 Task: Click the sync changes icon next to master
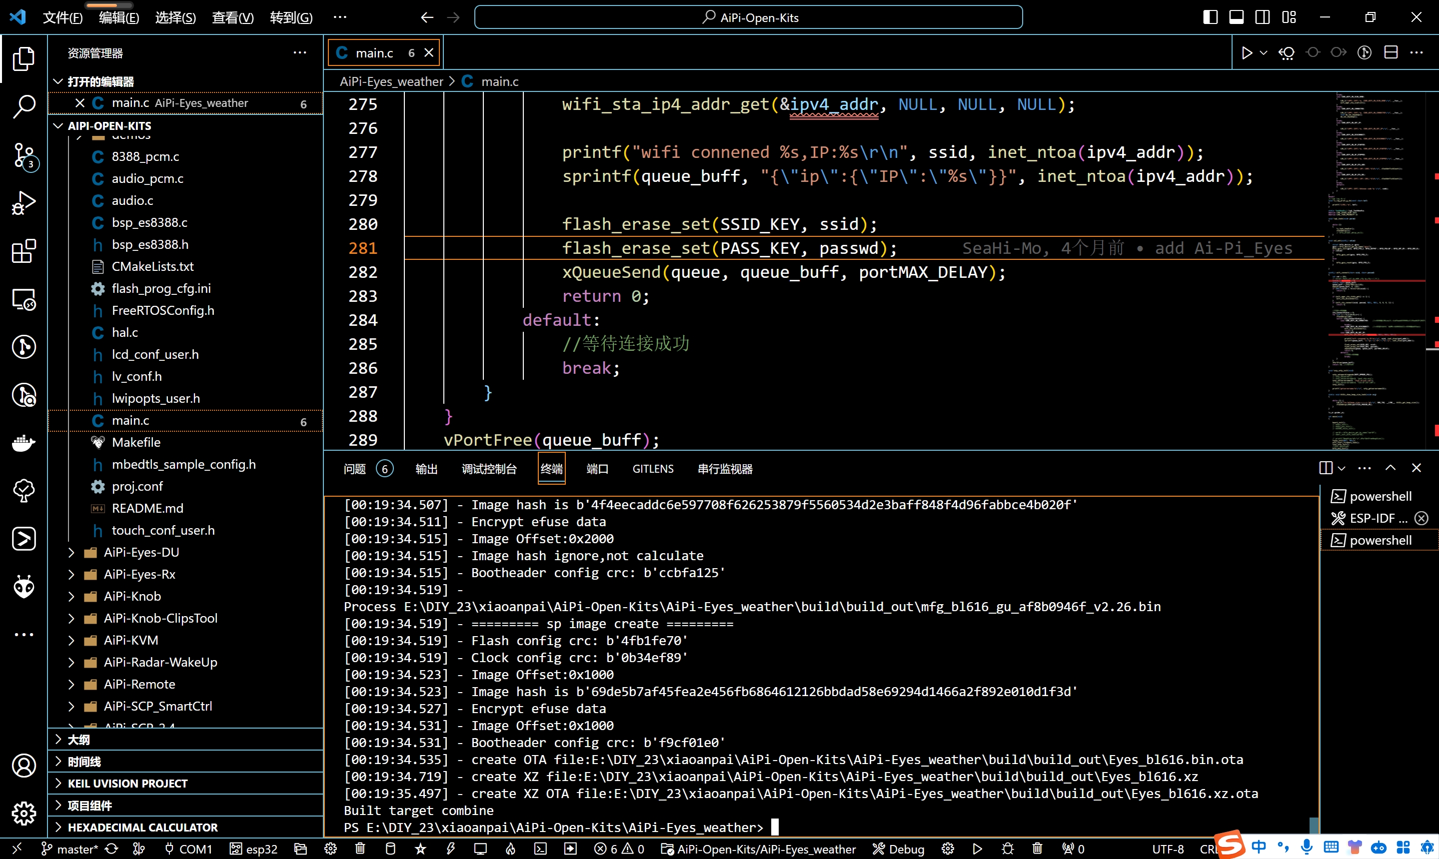pos(111,849)
